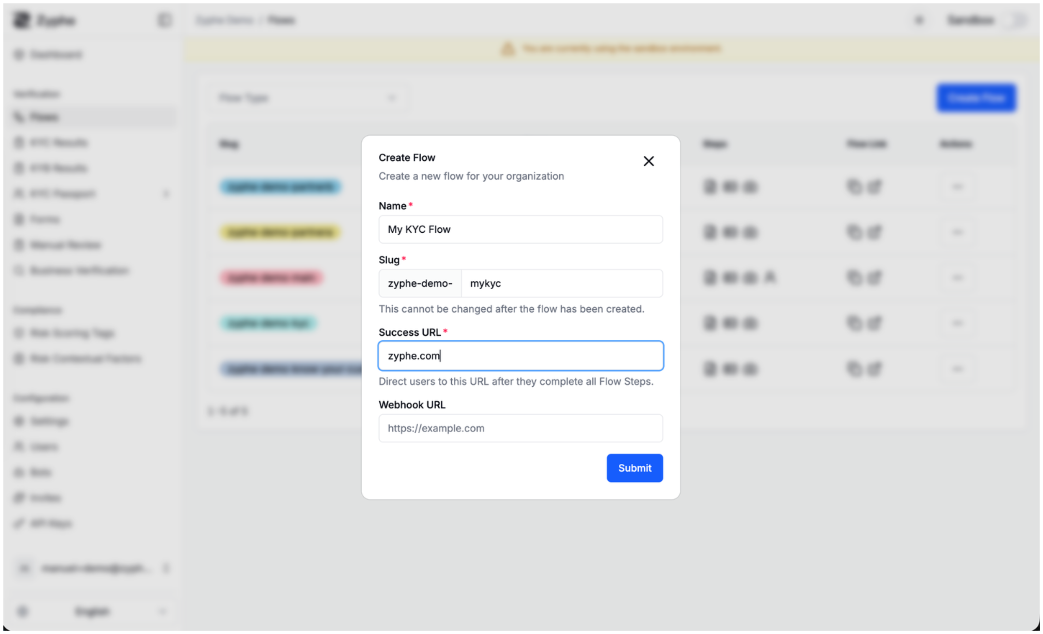Click the Success URL label
This screenshot has width=1043, height=634.
[410, 332]
